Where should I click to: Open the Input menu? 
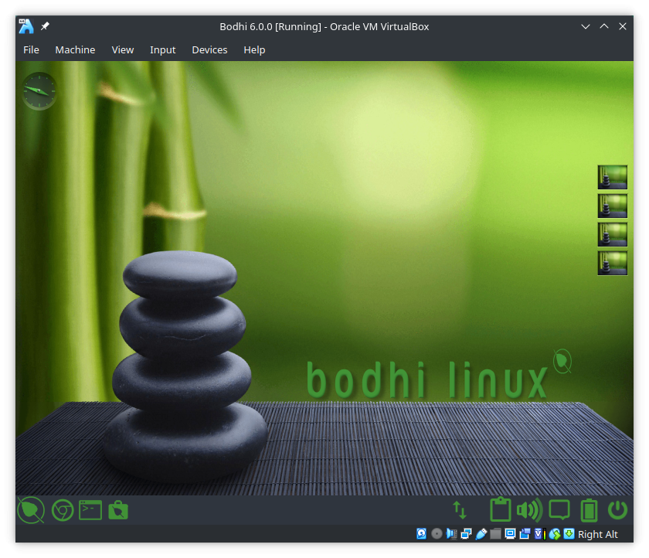163,49
